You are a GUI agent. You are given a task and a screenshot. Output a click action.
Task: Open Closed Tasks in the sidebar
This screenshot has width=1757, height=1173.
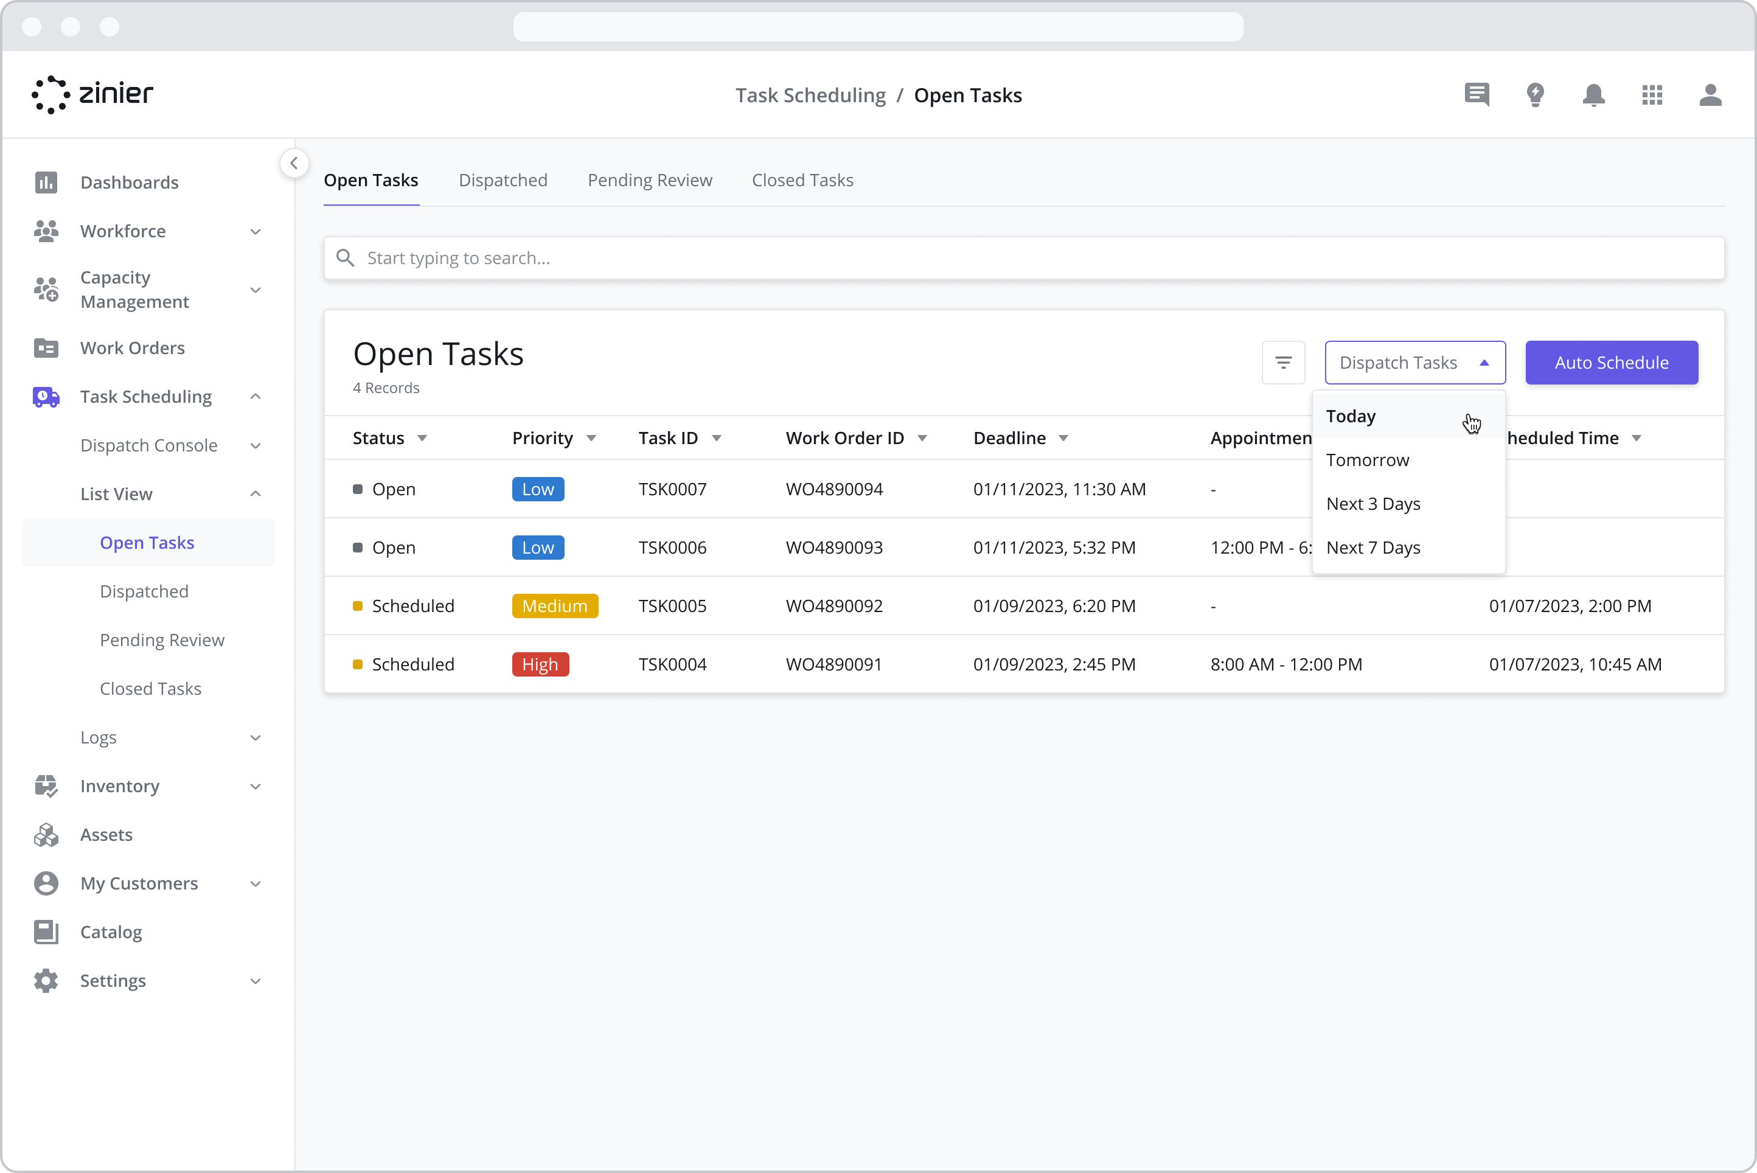click(x=151, y=689)
